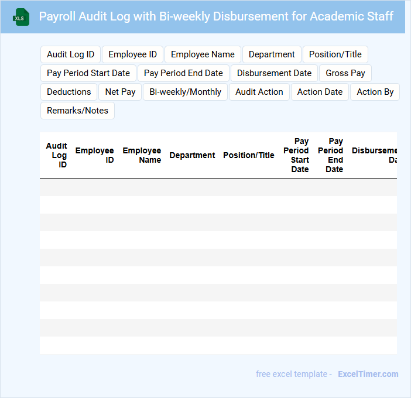Click the Employee Name tag
411x398 pixels.
pos(203,54)
